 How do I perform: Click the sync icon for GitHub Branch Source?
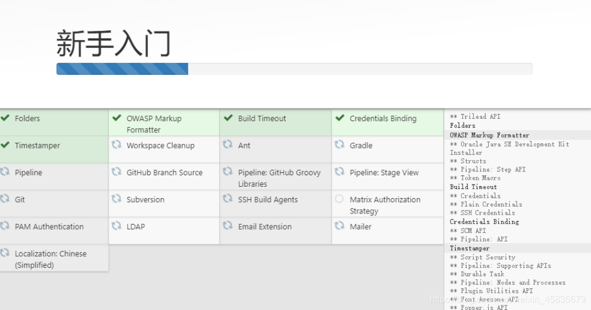pyautogui.click(x=116, y=172)
